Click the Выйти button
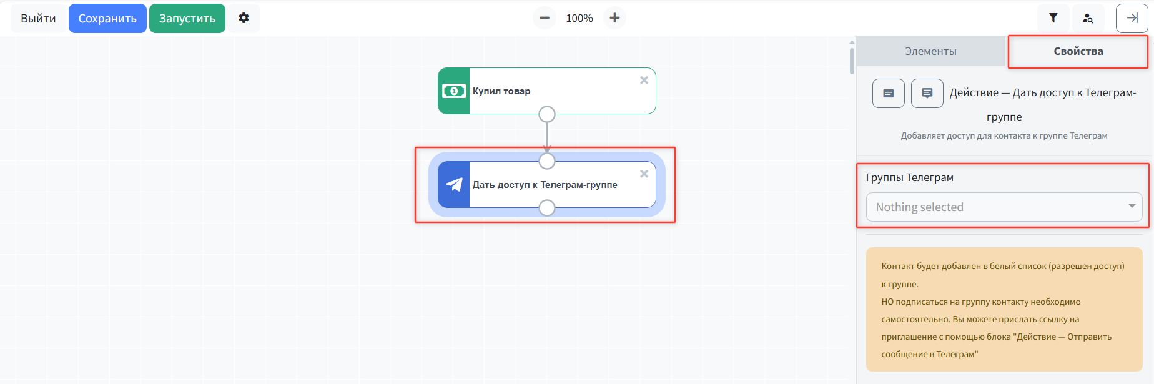This screenshot has height=384, width=1154. pos(38,18)
